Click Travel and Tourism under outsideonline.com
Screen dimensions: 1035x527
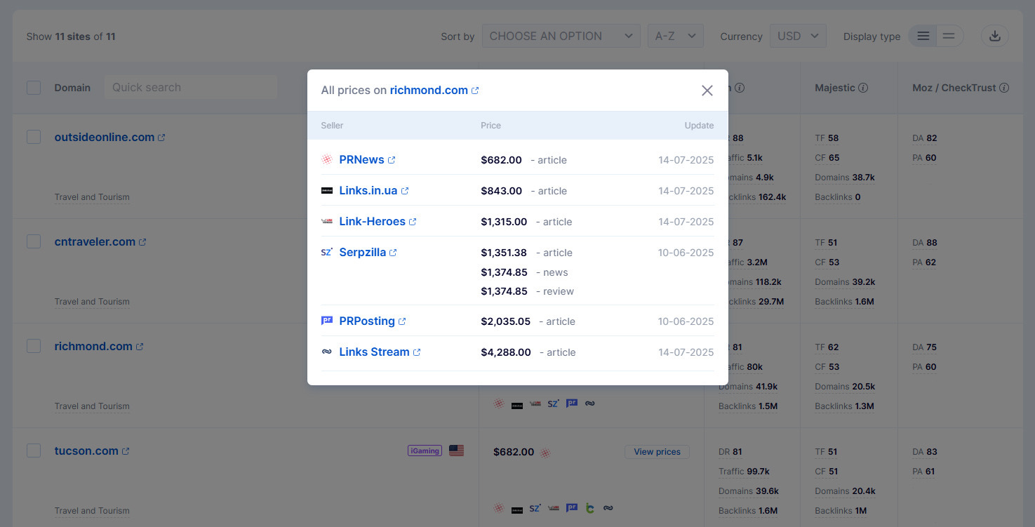click(x=92, y=197)
